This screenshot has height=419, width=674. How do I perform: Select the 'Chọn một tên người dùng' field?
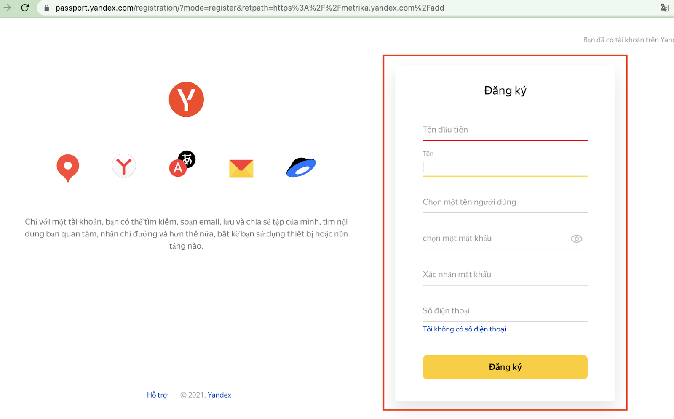[505, 202]
